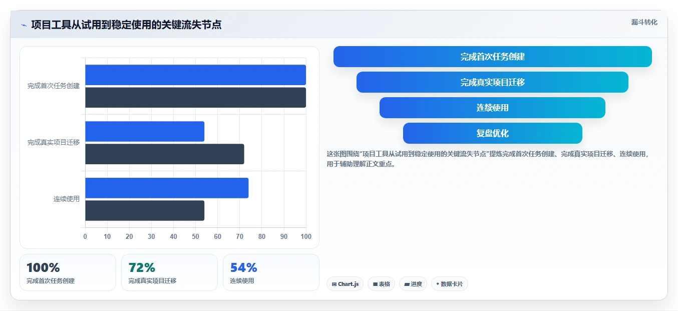Click the 90 tick on the x-axis
The height and width of the screenshot is (311, 678).
click(284, 236)
